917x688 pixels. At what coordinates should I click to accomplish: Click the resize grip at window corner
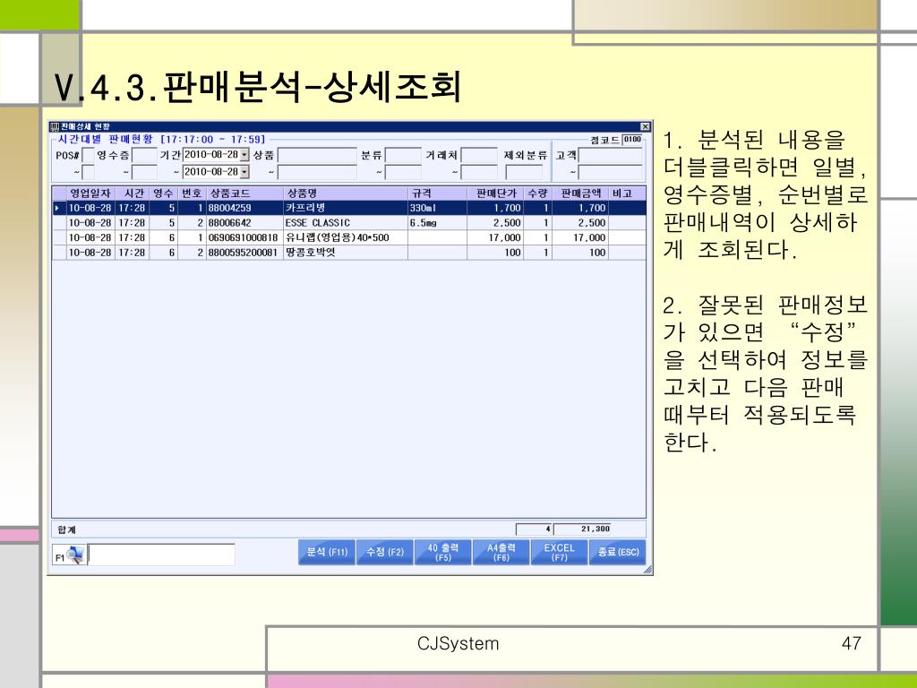pos(647,569)
